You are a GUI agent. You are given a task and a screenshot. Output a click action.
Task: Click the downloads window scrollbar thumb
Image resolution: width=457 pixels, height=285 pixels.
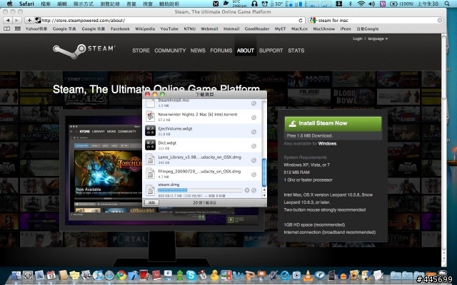264,172
